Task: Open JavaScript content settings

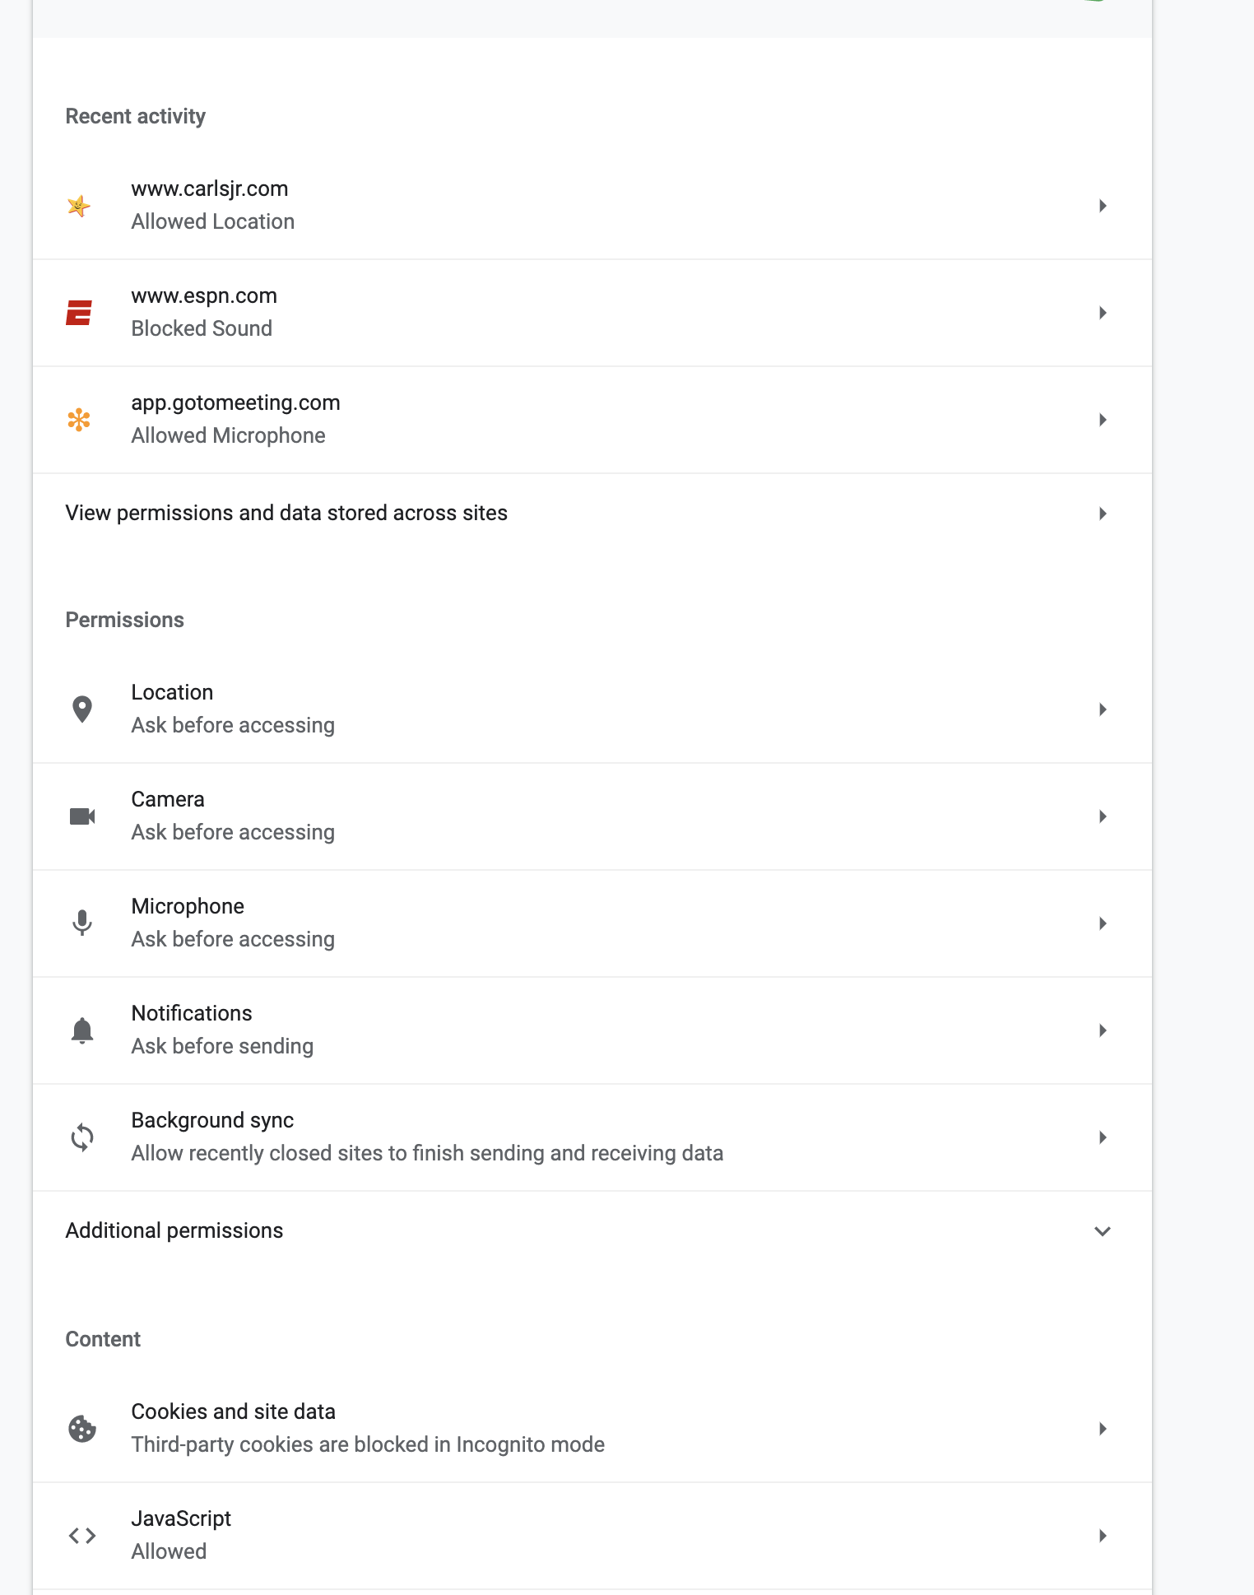Action: coord(592,1536)
